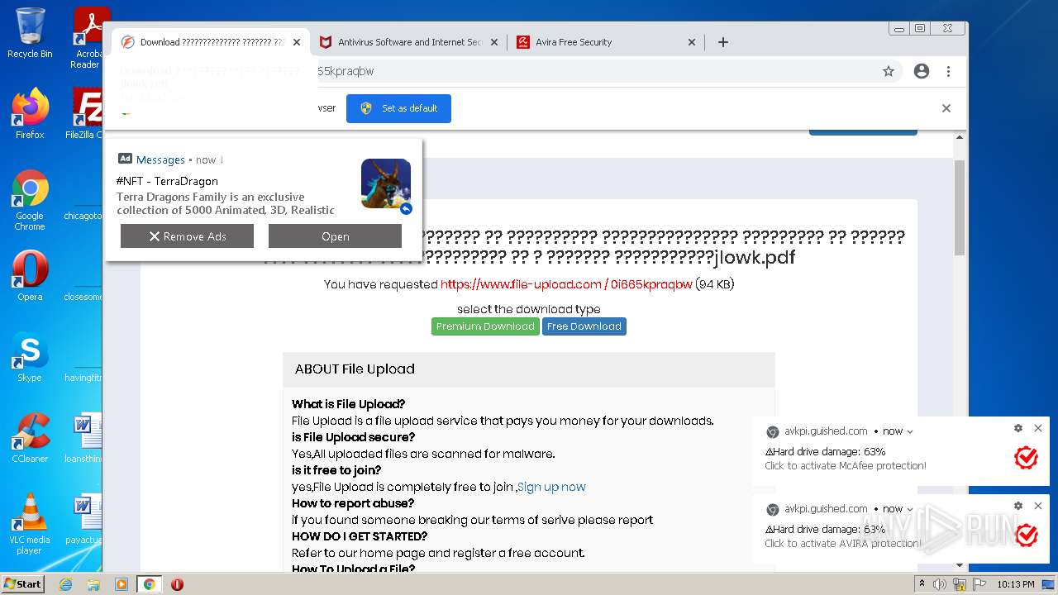1058x595 pixels.
Task: Launch Firefox from the desktop
Action: 30,114
